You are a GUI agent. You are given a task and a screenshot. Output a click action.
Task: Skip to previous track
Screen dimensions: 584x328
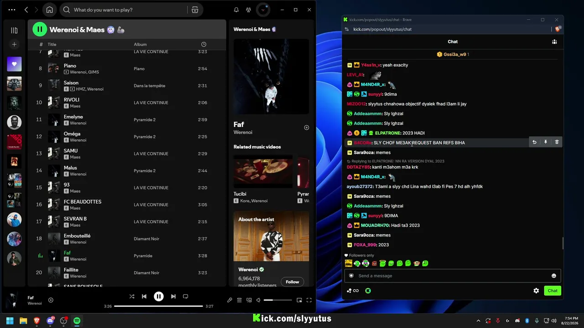point(144,297)
